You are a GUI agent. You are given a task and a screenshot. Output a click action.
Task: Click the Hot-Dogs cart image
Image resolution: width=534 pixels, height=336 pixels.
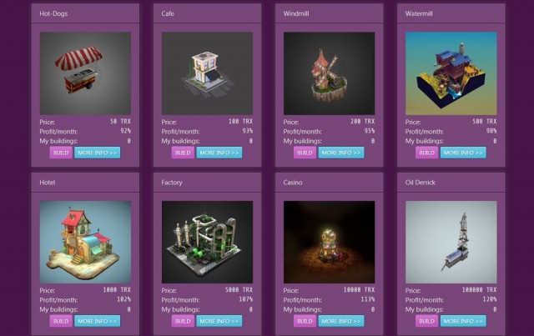(85, 73)
